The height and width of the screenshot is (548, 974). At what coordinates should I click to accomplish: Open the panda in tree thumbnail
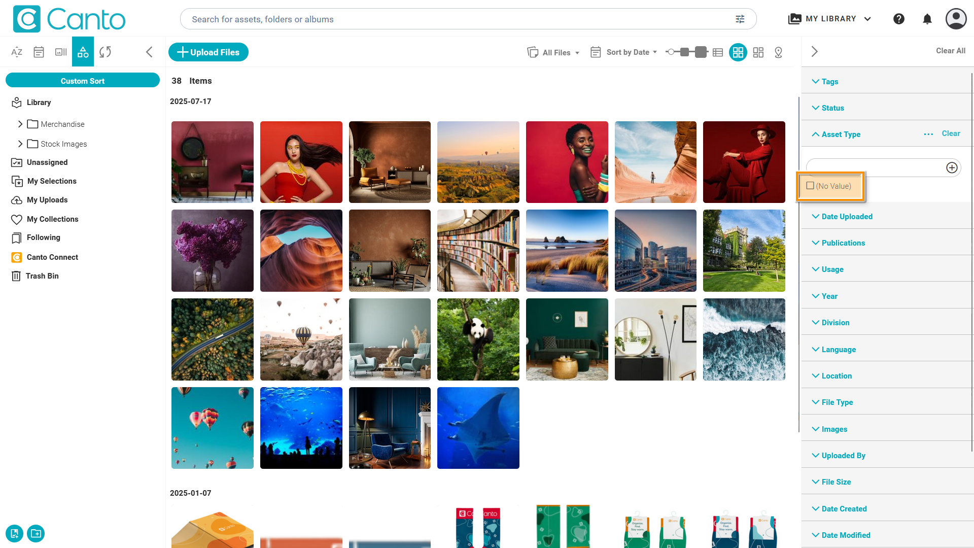(478, 339)
